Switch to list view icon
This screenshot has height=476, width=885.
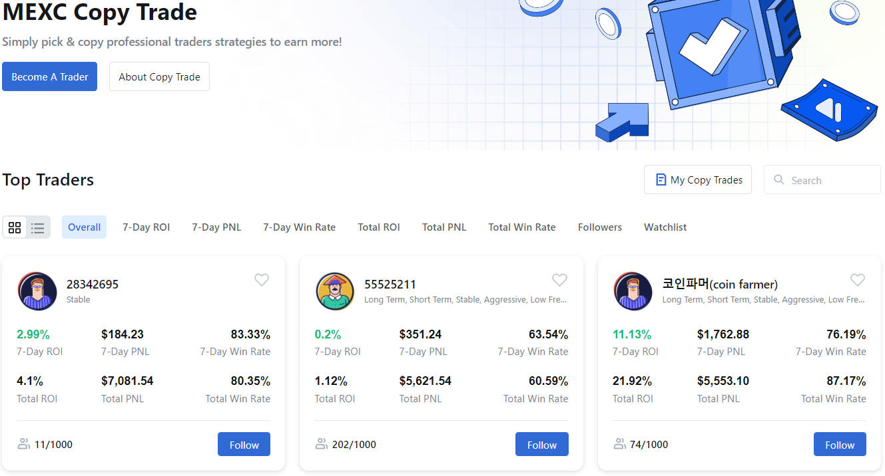[x=38, y=227]
